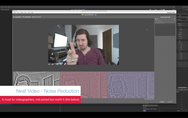
Task: Click the Device Name and Mode field
Action: (165, 24)
